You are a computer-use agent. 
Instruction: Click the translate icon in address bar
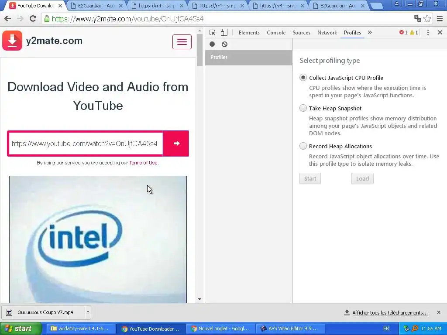point(418,18)
